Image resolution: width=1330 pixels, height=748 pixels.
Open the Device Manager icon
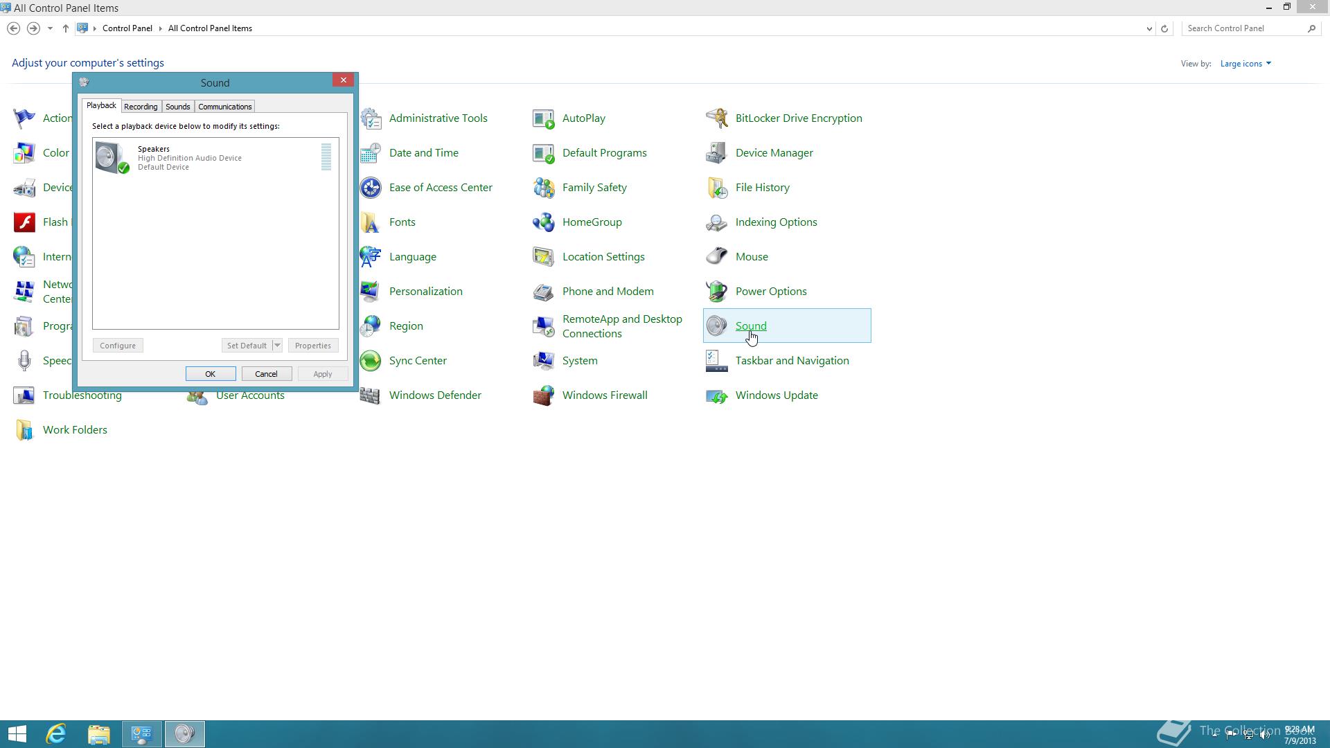(717, 153)
